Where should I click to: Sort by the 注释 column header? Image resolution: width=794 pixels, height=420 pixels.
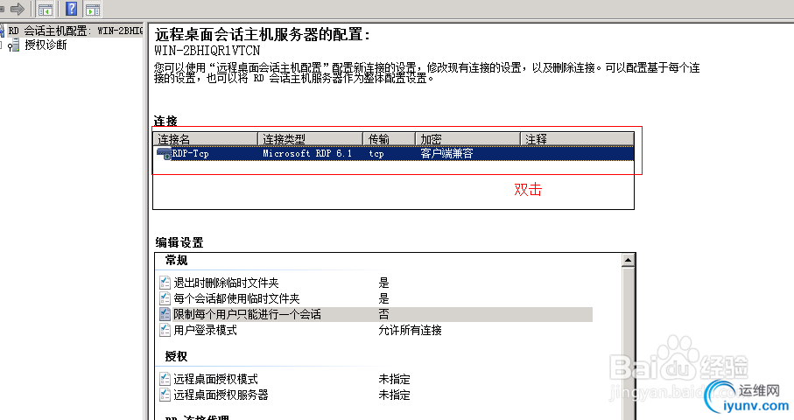[577, 138]
